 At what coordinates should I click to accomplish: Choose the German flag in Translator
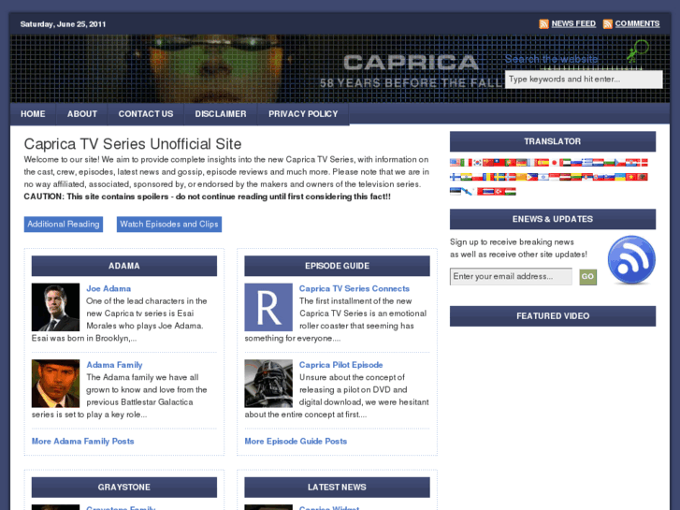point(522,163)
